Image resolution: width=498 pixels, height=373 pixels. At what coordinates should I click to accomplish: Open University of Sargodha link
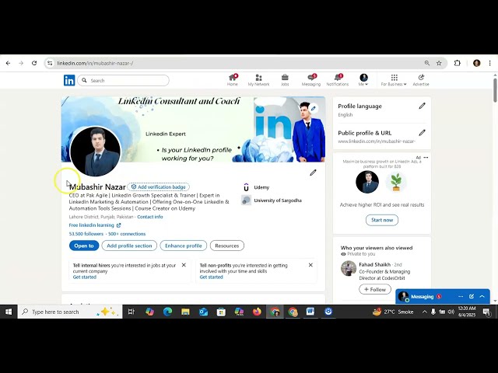272,200
